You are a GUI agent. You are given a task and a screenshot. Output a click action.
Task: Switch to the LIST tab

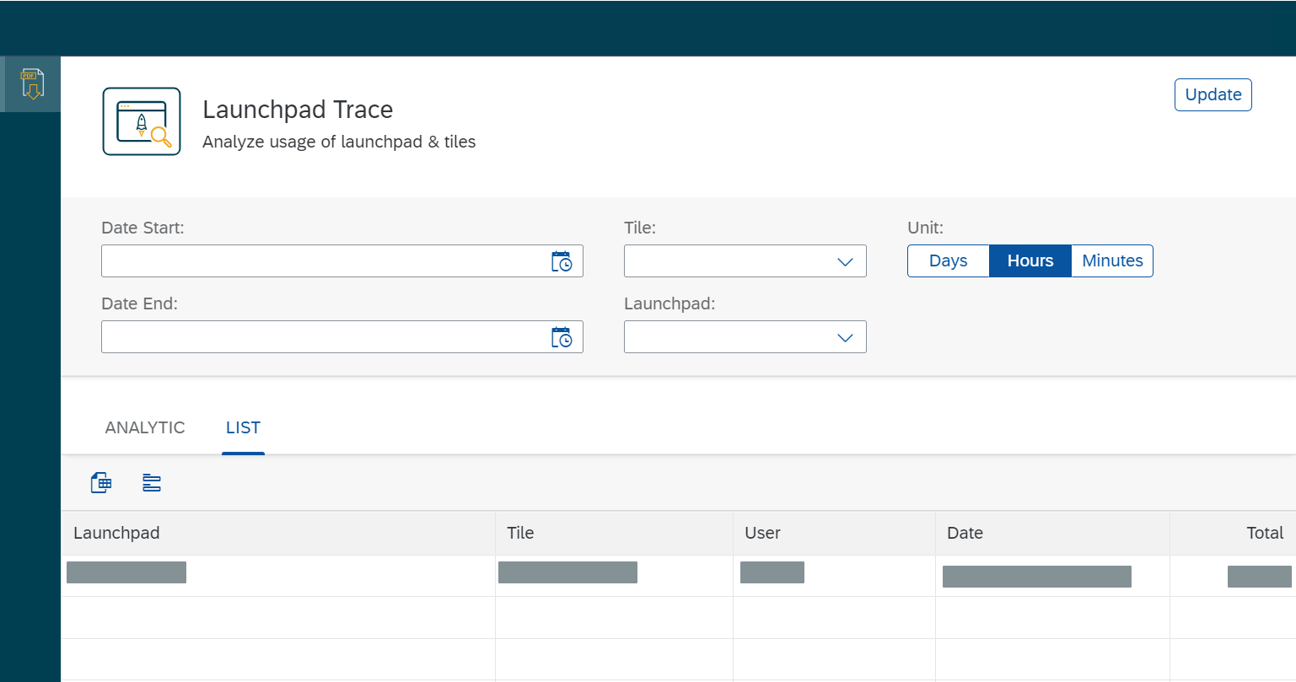pos(243,427)
